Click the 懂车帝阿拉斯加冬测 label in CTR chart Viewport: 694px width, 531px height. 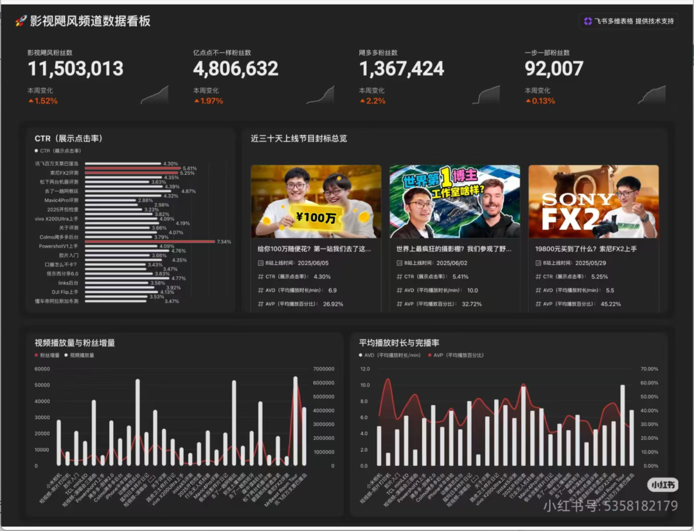pos(57,301)
